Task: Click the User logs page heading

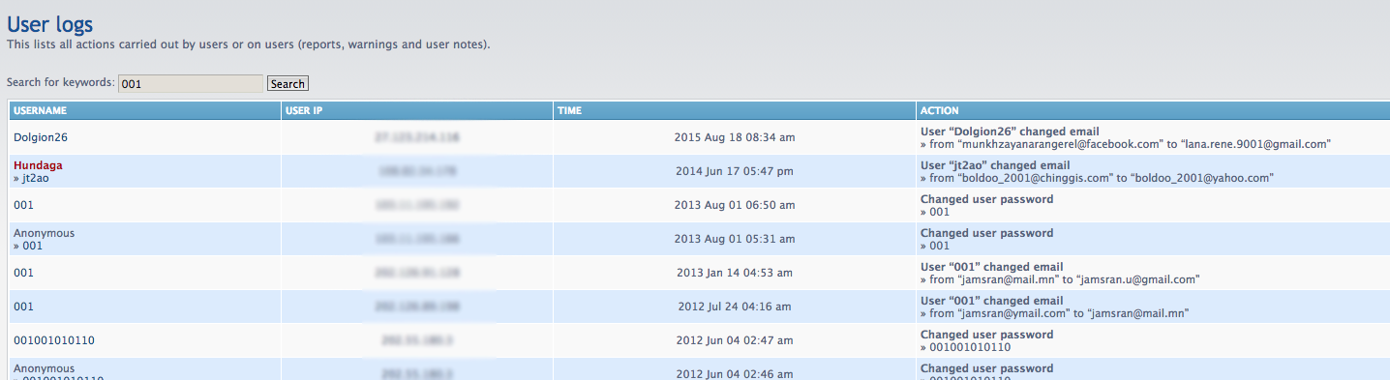Action: click(x=50, y=24)
